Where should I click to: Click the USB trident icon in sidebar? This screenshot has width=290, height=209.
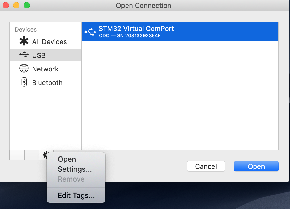coord(24,54)
